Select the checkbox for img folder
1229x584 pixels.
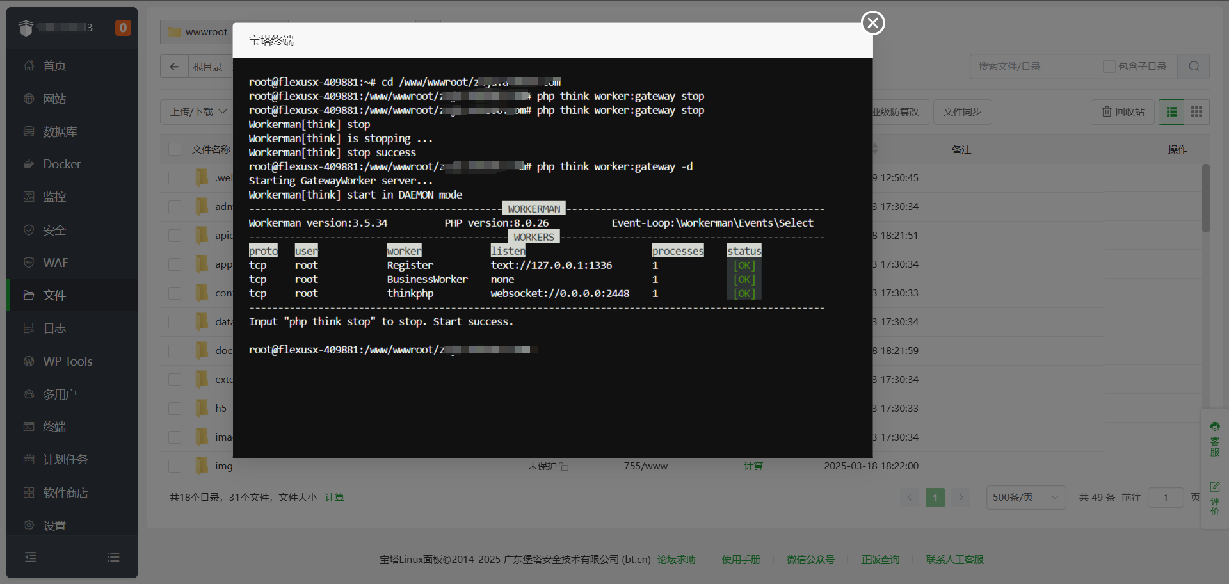pos(175,466)
